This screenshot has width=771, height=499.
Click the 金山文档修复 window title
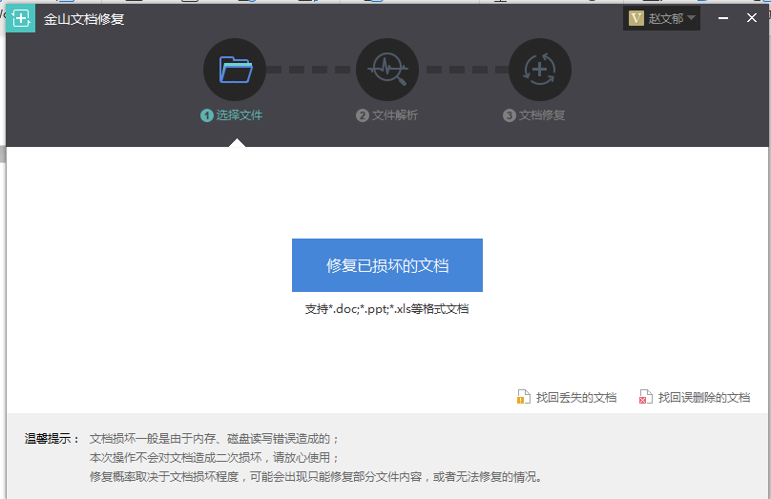point(84,19)
